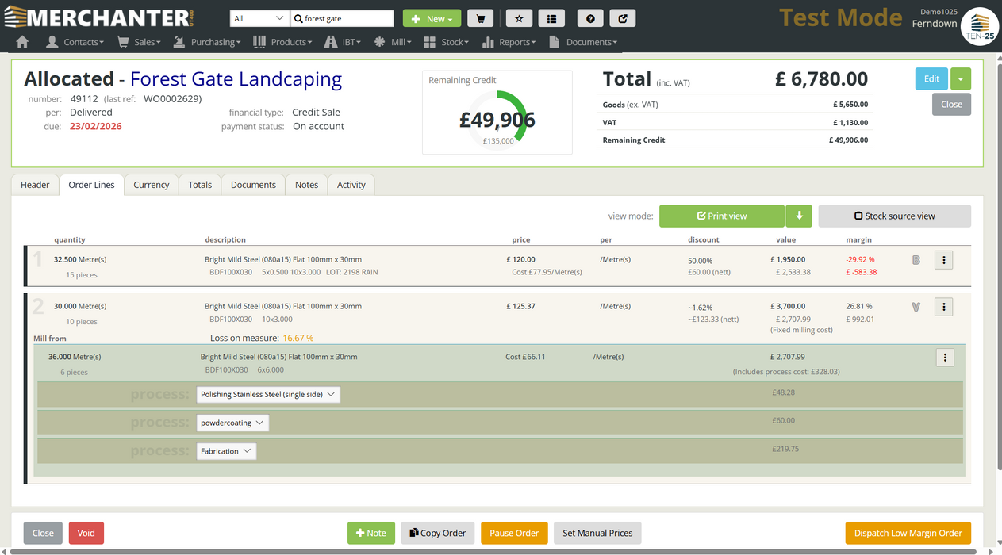Click the Ferndown branch label

click(x=934, y=24)
